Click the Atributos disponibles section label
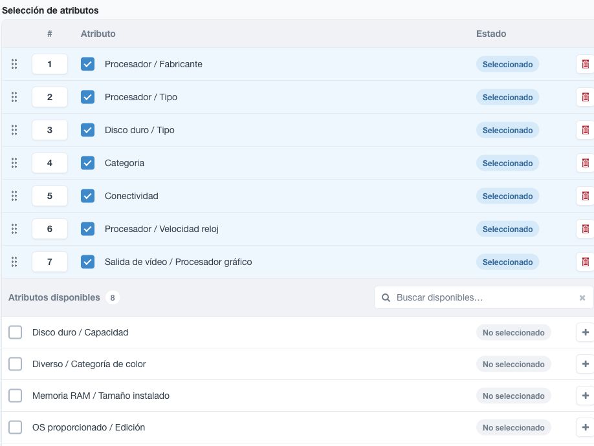This screenshot has width=594, height=446. pyautogui.click(x=54, y=297)
